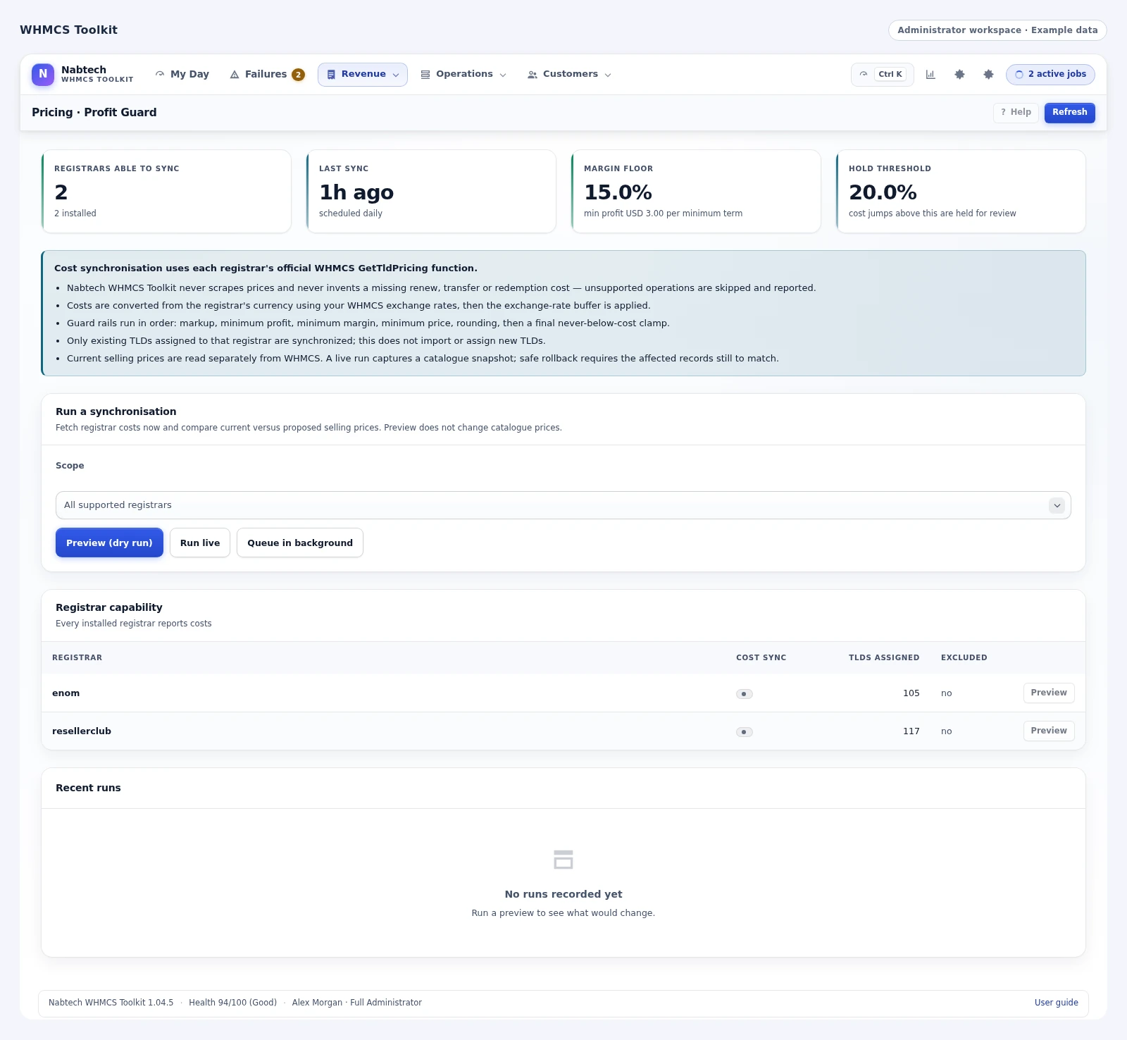Viewport: 1127px width, 1040px height.
Task: Click the gear icon beside the active jobs pill
Action: tap(988, 74)
